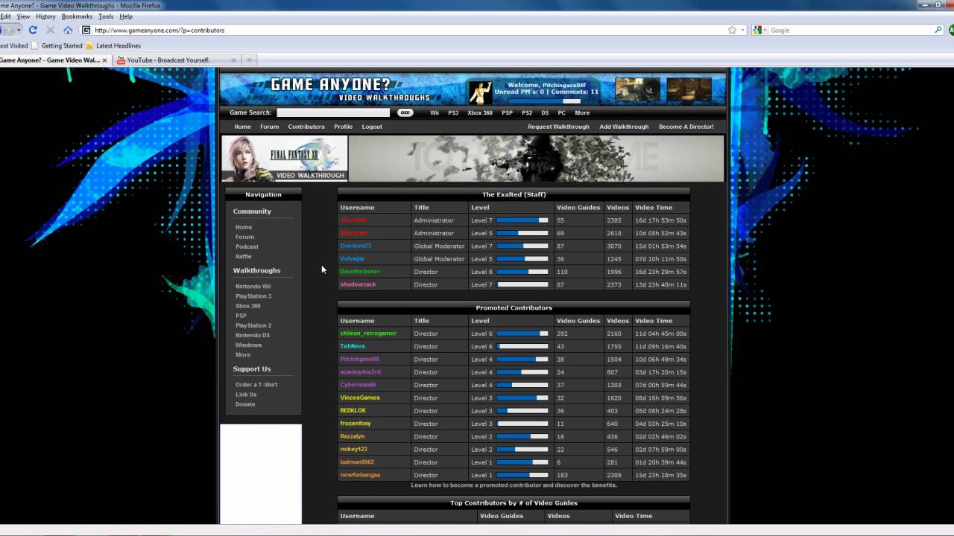Click the second game thumbnail in header
Screen dimensions: 954x536
point(689,89)
